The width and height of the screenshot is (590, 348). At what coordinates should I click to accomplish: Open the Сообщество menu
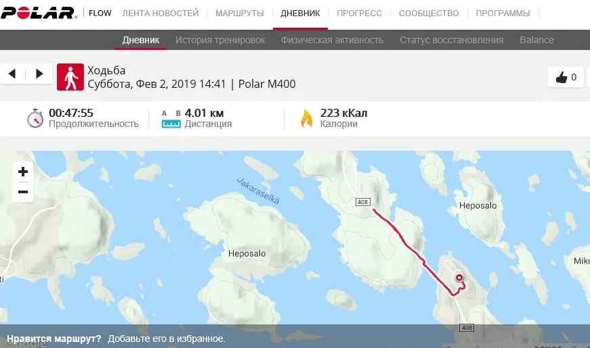coord(429,13)
